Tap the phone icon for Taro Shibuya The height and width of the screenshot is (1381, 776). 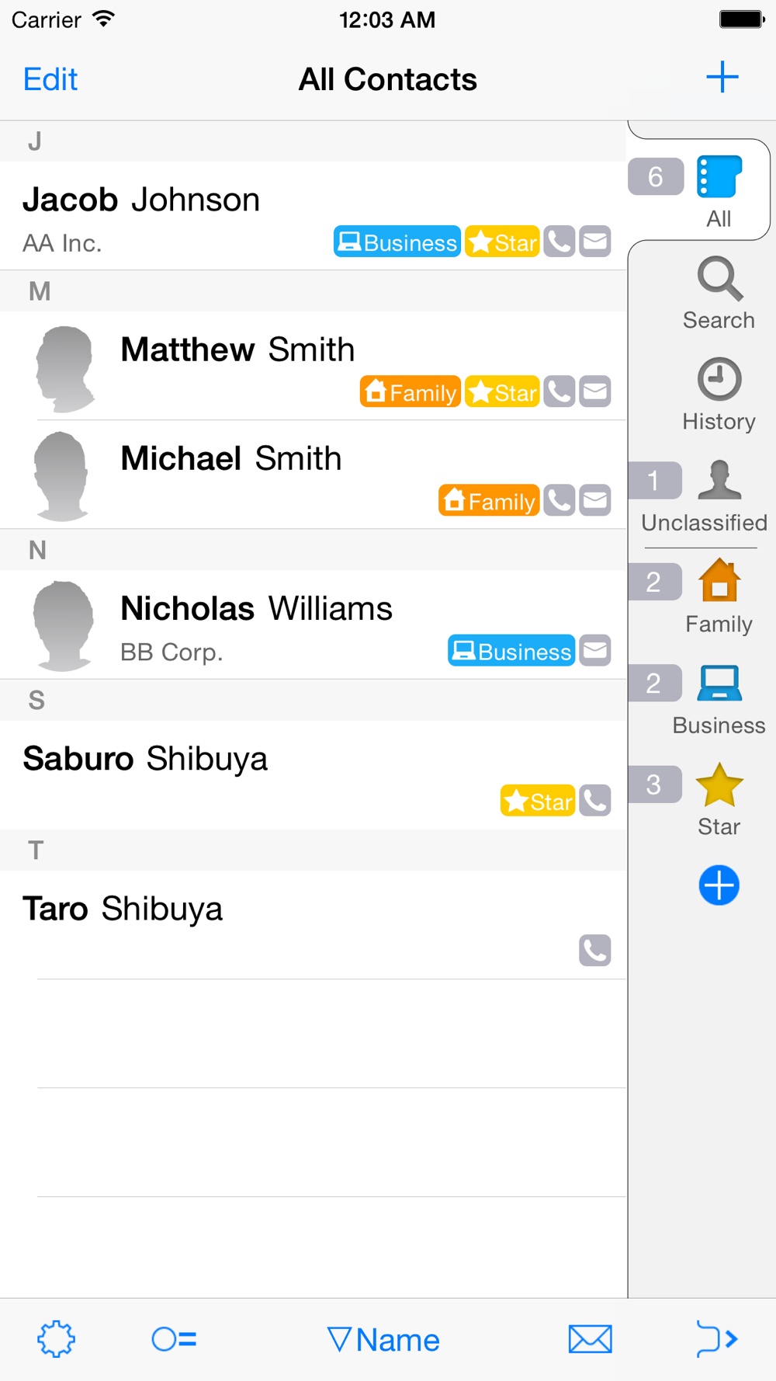click(x=595, y=950)
